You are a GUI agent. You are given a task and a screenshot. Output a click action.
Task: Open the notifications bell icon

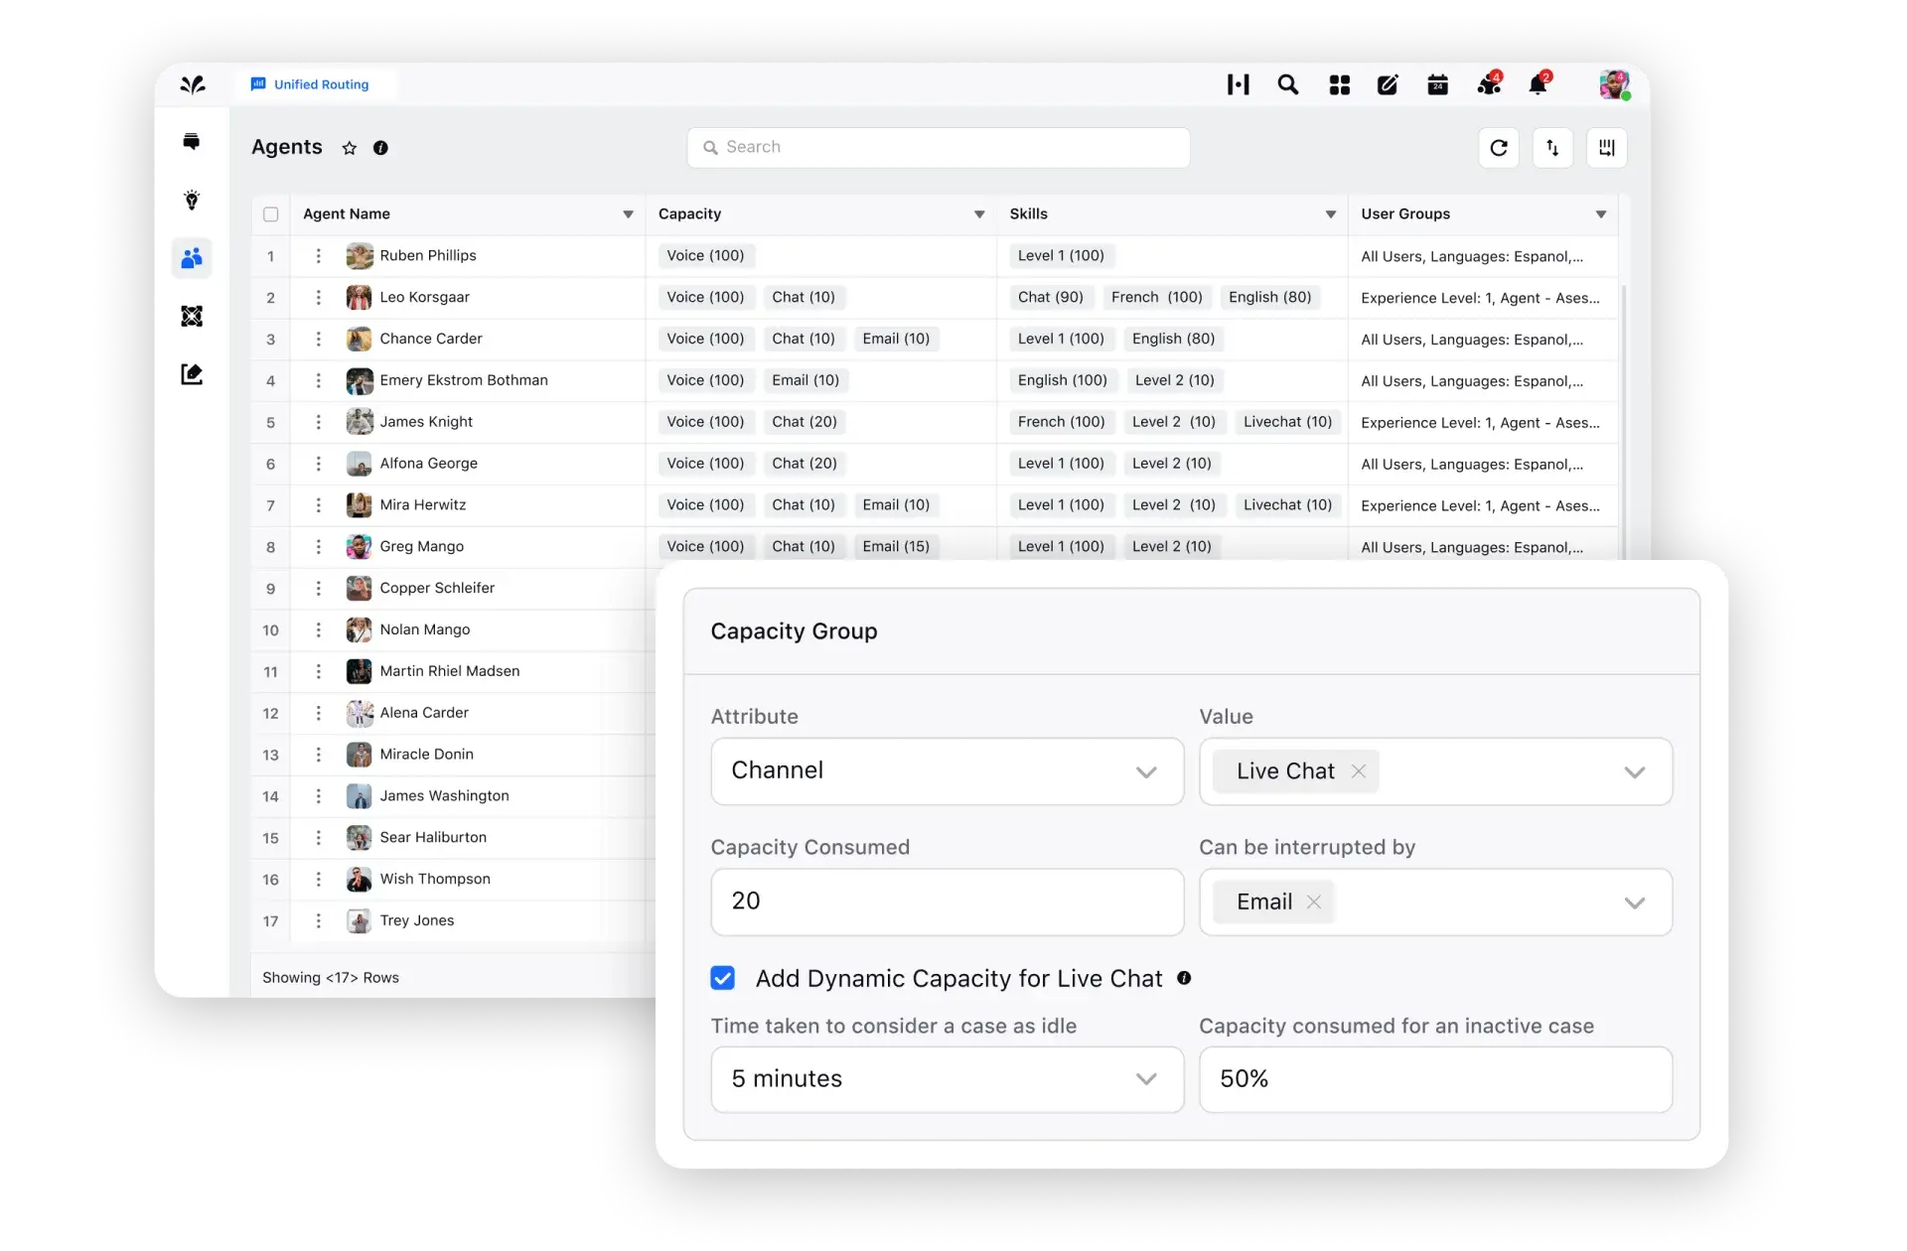coord(1536,83)
